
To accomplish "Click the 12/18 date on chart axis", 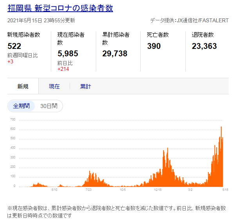I will 158,190.
